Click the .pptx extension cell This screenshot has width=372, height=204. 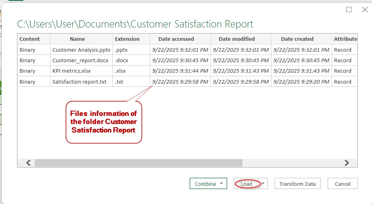click(131, 50)
